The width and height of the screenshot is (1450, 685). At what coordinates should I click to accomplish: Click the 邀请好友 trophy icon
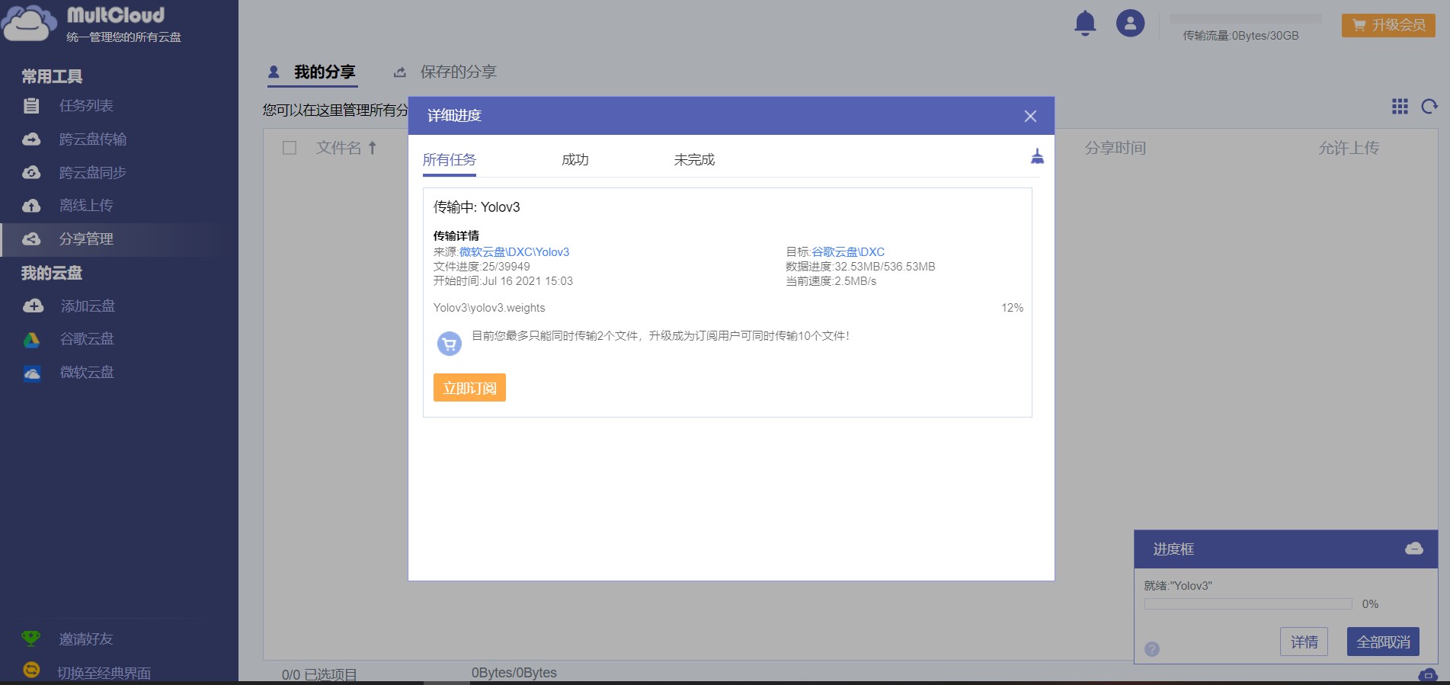click(x=30, y=639)
